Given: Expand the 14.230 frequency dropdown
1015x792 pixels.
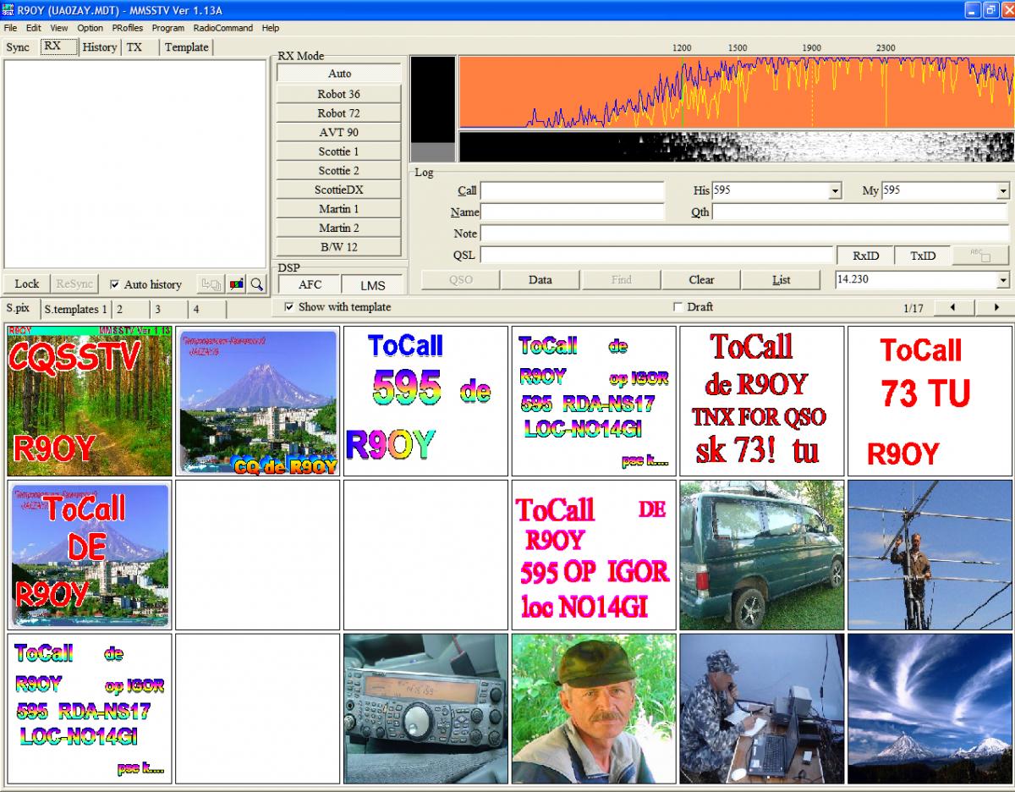Looking at the screenshot, I should (x=1003, y=280).
